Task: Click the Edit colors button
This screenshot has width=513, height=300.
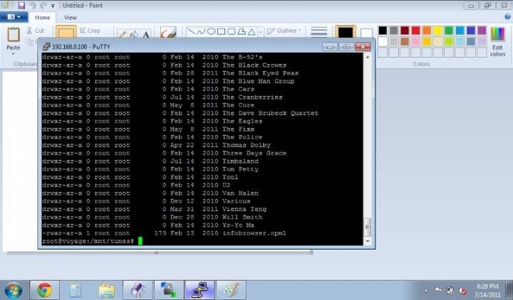Action: pos(497,43)
